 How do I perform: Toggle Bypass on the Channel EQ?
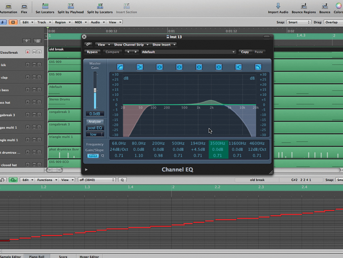click(x=92, y=52)
